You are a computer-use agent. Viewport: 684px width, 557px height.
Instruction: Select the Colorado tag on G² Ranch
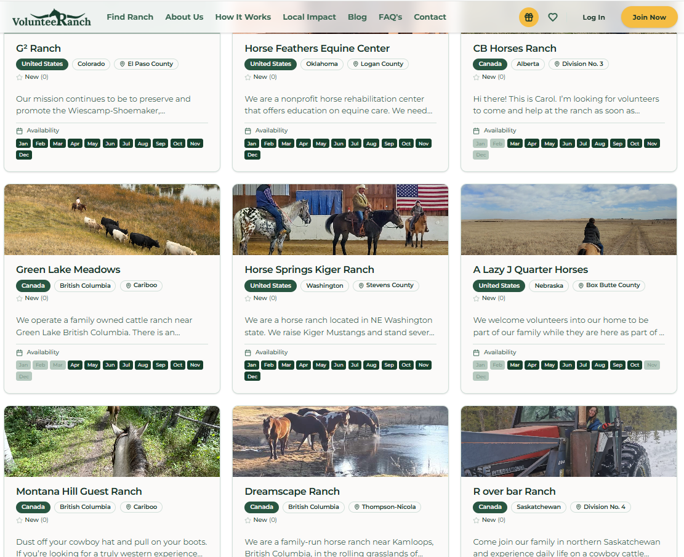pyautogui.click(x=91, y=64)
